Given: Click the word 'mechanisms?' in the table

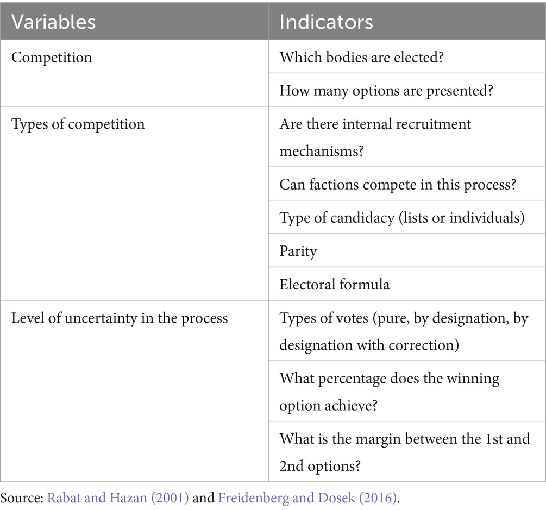Looking at the screenshot, I should coord(322,152).
